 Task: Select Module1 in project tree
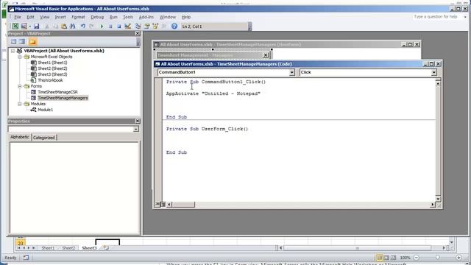(45, 110)
